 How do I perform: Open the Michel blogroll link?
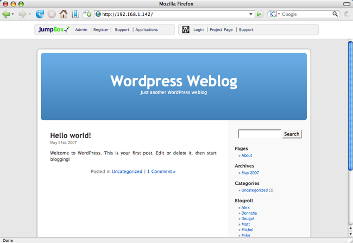(x=247, y=230)
